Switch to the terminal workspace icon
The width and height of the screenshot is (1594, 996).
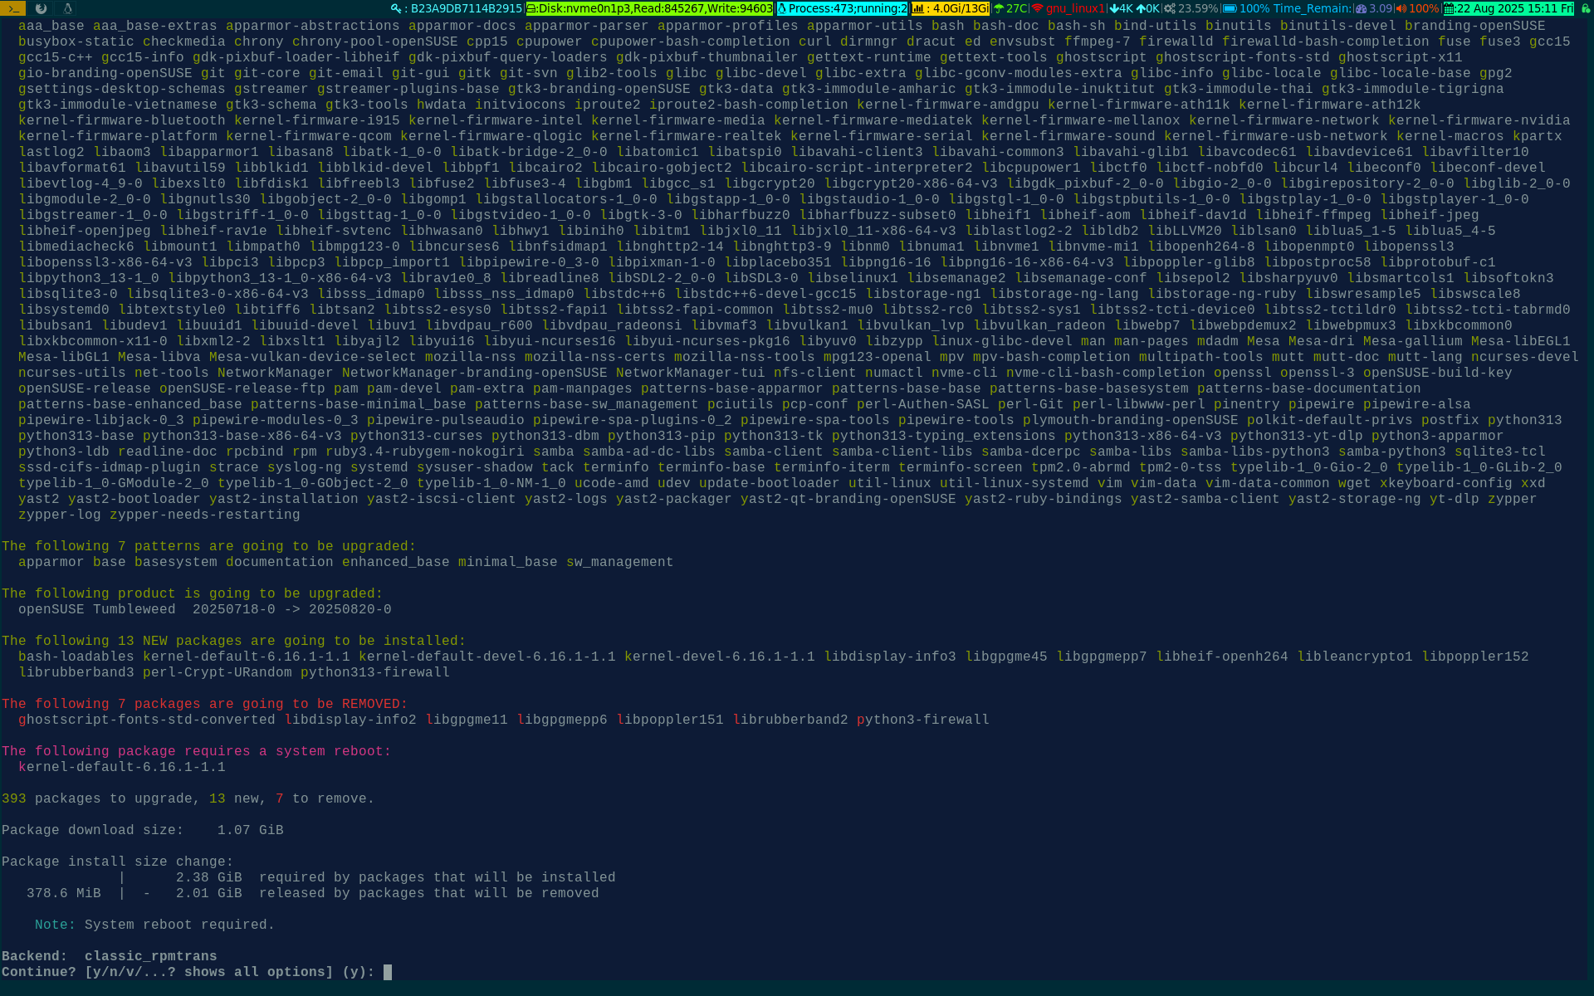pos(12,8)
